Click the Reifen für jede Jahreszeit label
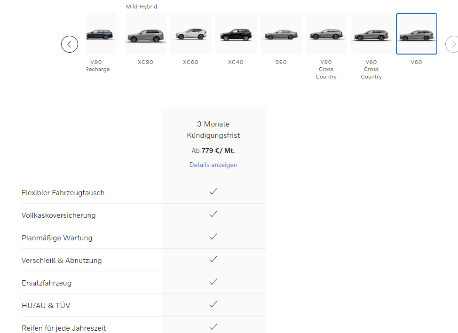458x333 pixels. [63, 328]
